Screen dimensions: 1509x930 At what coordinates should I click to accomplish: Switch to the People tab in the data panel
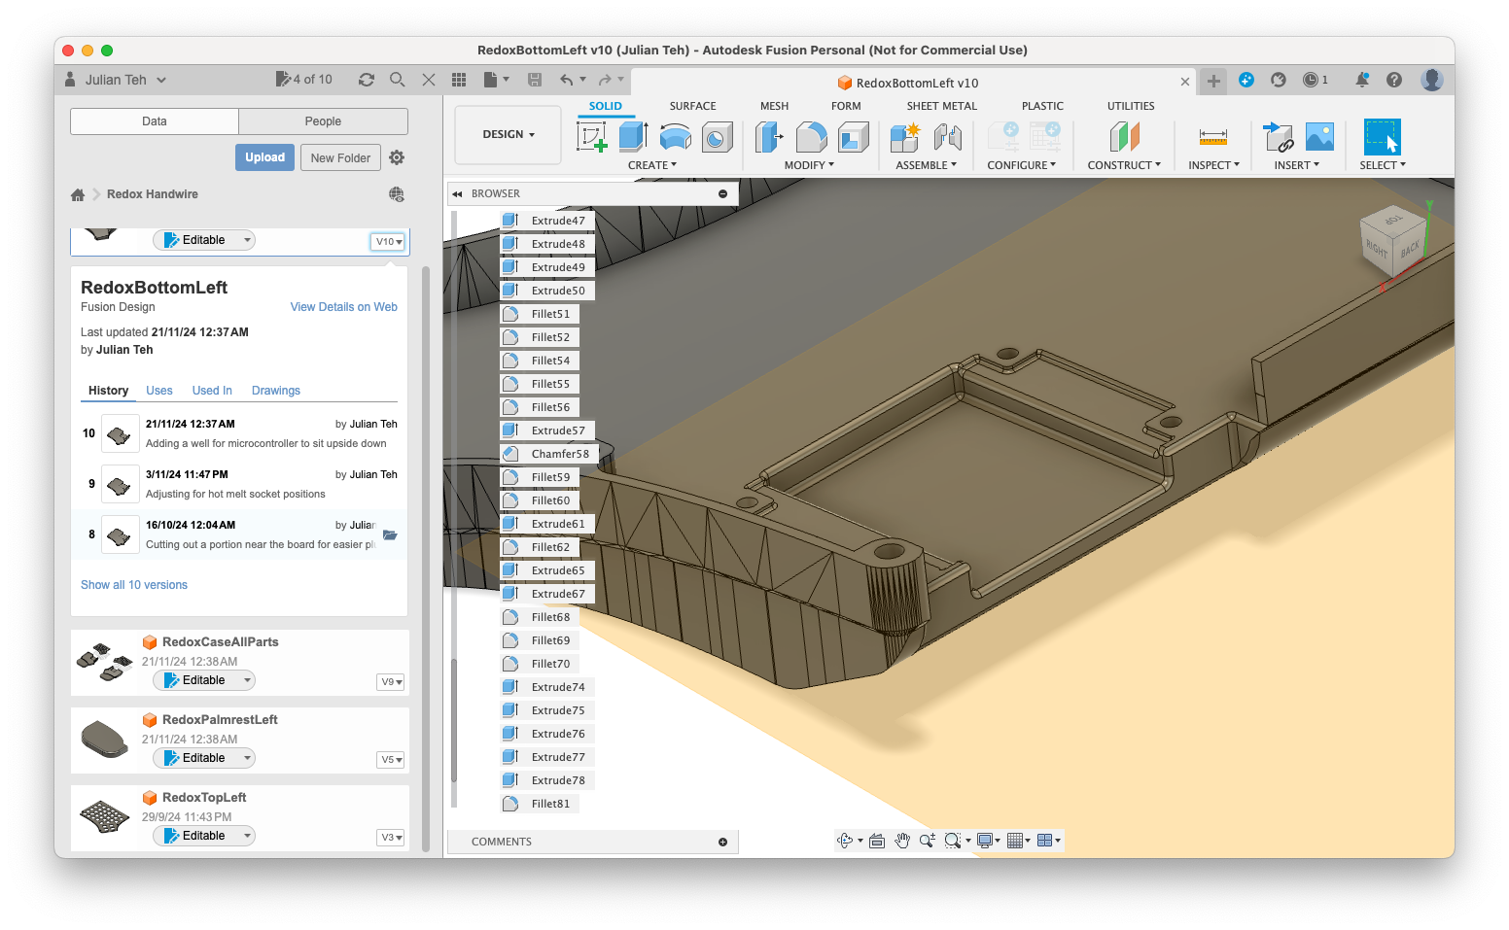click(323, 121)
